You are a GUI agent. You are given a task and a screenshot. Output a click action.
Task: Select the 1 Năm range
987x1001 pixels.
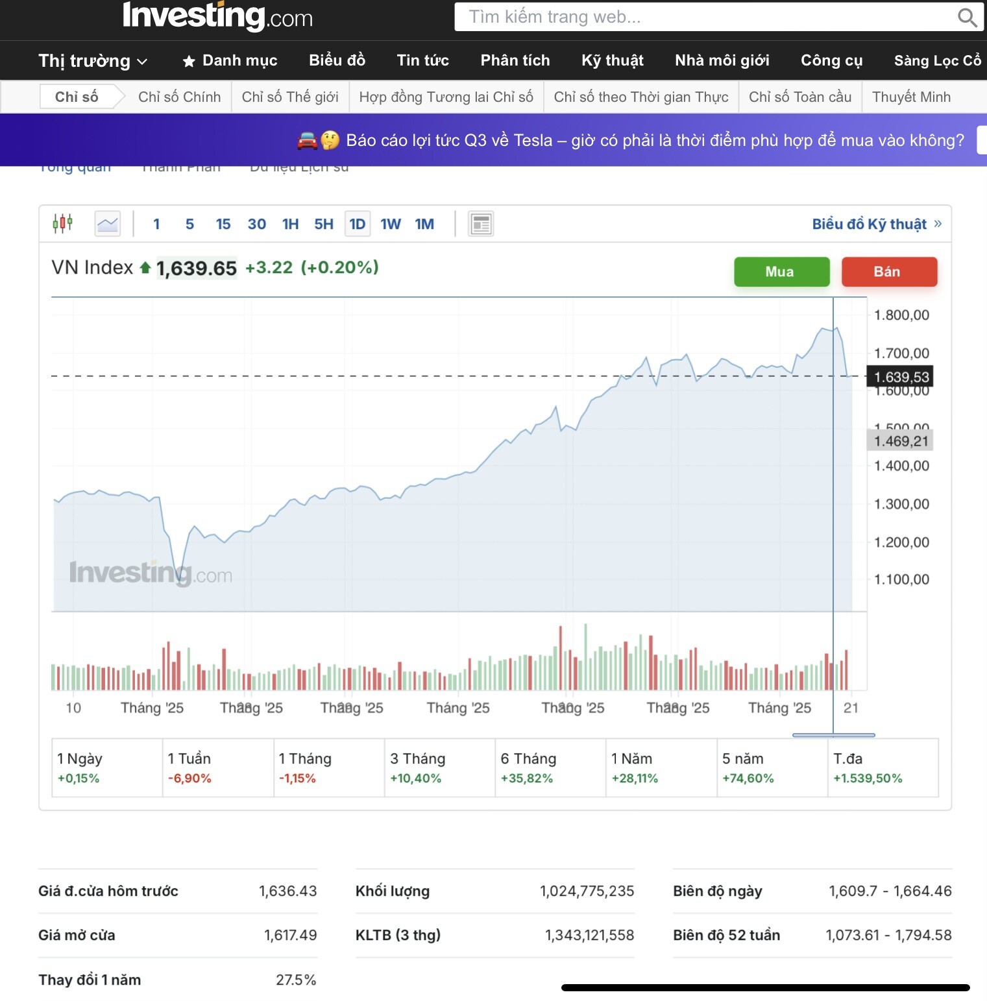661,767
